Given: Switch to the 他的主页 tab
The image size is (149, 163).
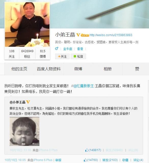Looking at the screenshot, I should pyautogui.click(x=19, y=69).
